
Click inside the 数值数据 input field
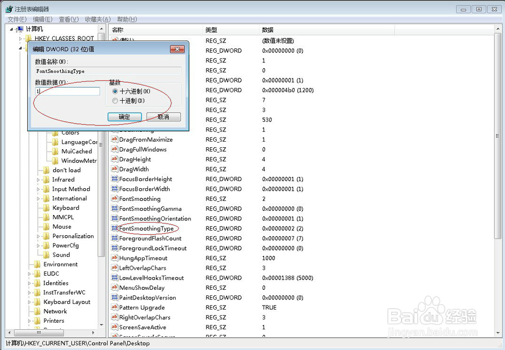pyautogui.click(x=67, y=91)
